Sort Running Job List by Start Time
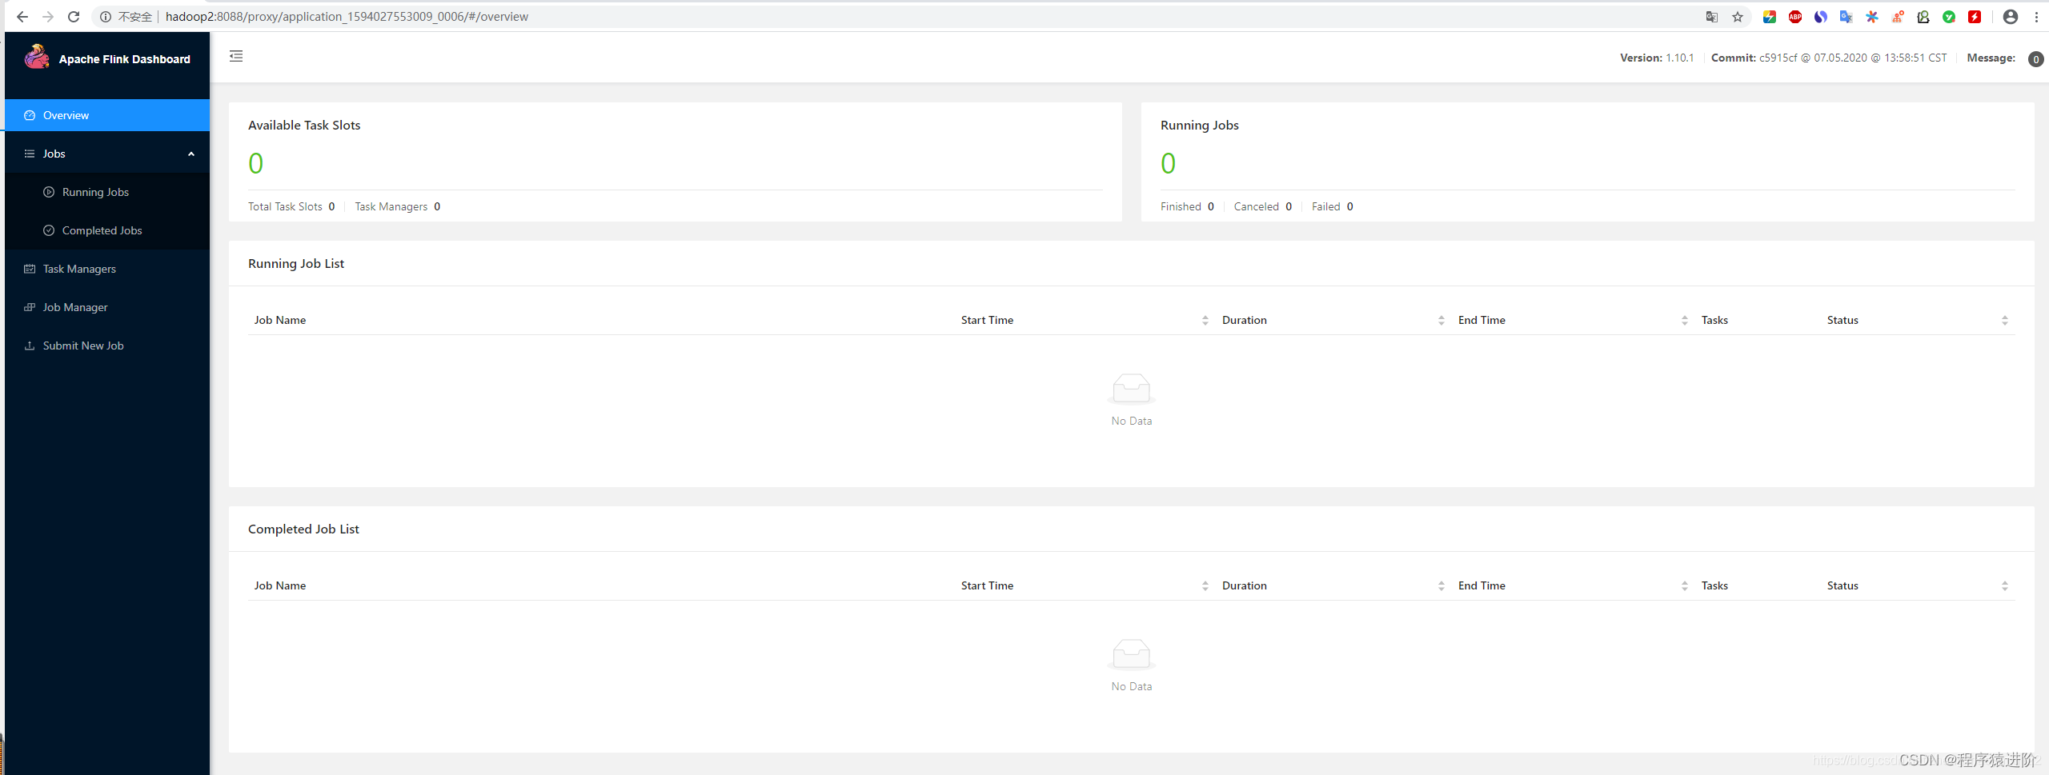The image size is (2049, 775). coord(1205,320)
